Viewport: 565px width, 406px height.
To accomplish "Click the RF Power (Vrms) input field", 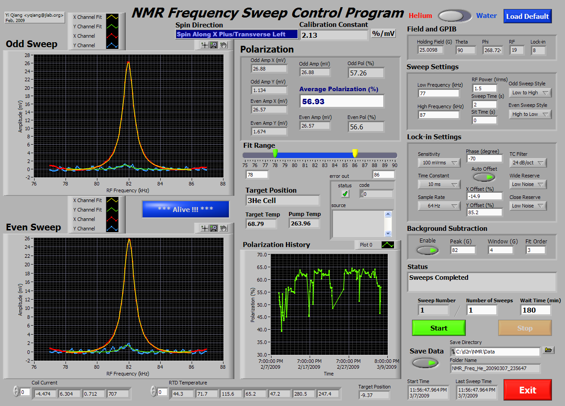I will (484, 88).
